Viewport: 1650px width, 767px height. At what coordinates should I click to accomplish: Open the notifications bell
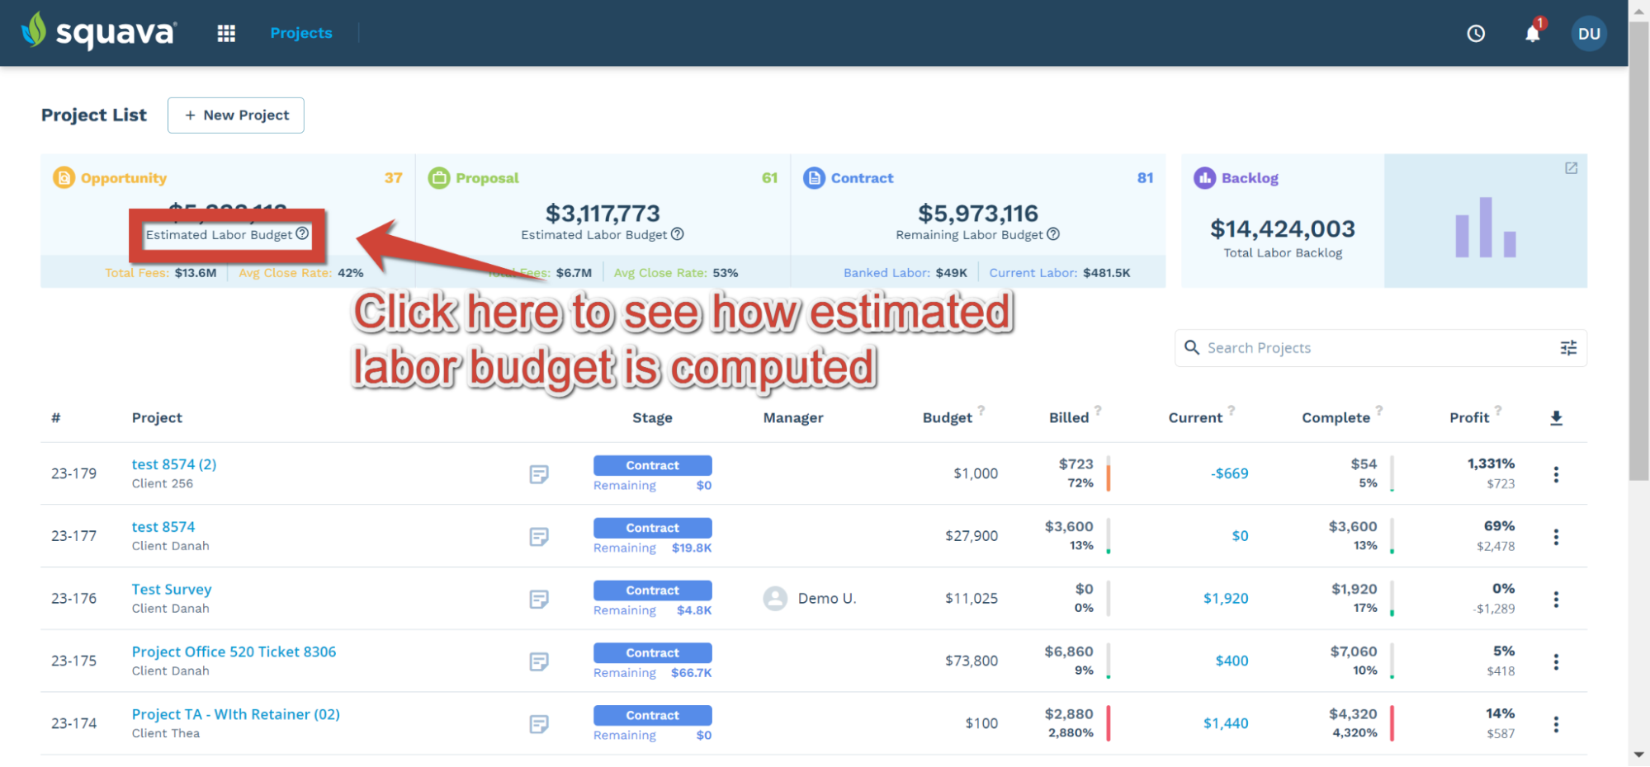click(1533, 33)
